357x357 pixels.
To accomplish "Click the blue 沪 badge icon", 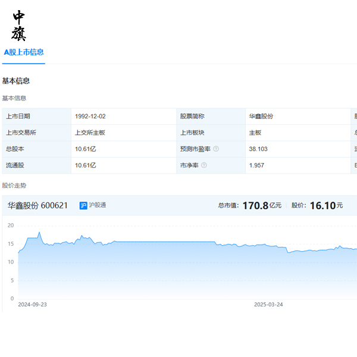I will (x=83, y=205).
